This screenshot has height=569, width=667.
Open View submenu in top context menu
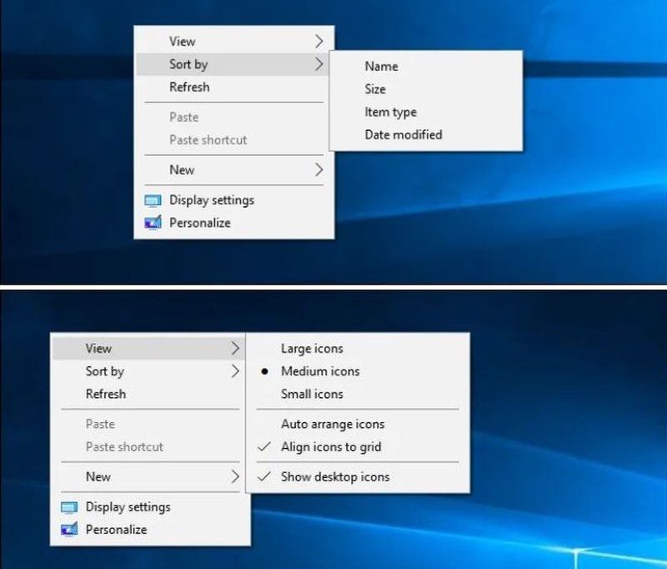[x=234, y=41]
